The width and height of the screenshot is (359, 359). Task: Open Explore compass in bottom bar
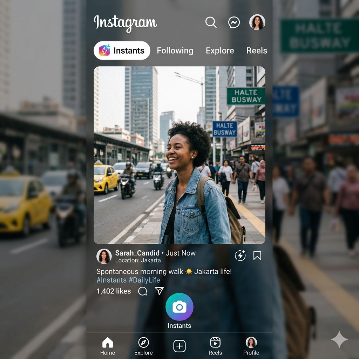point(143,346)
